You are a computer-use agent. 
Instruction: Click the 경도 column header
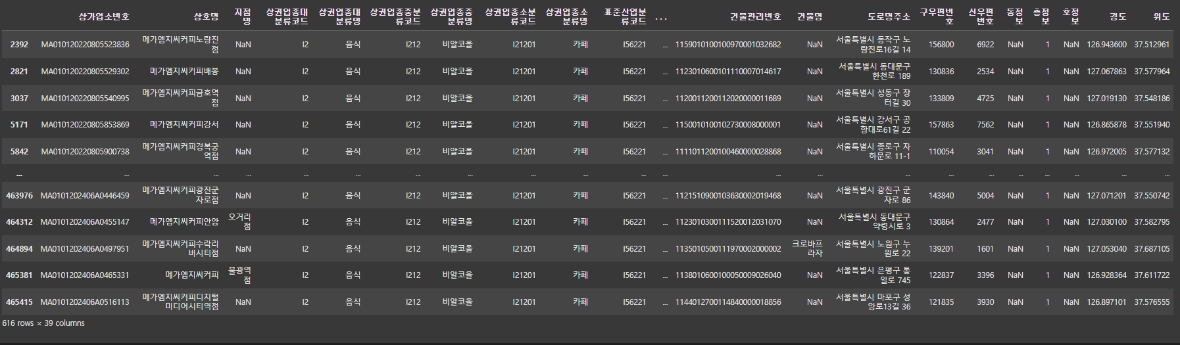[1118, 16]
